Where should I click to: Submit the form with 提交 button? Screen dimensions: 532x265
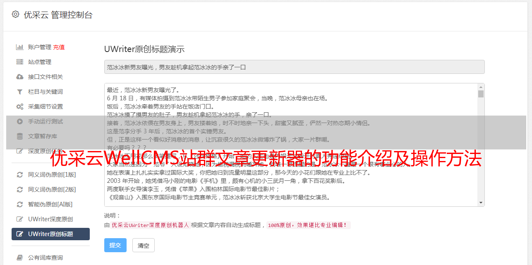coord(115,245)
